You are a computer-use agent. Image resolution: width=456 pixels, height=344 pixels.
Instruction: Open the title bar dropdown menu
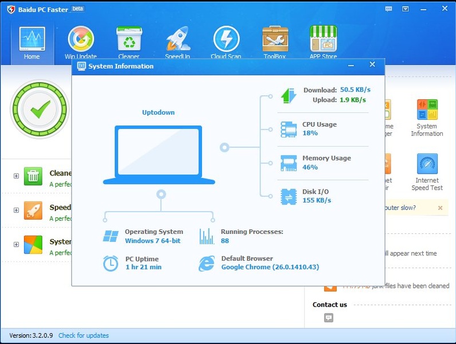pos(406,9)
